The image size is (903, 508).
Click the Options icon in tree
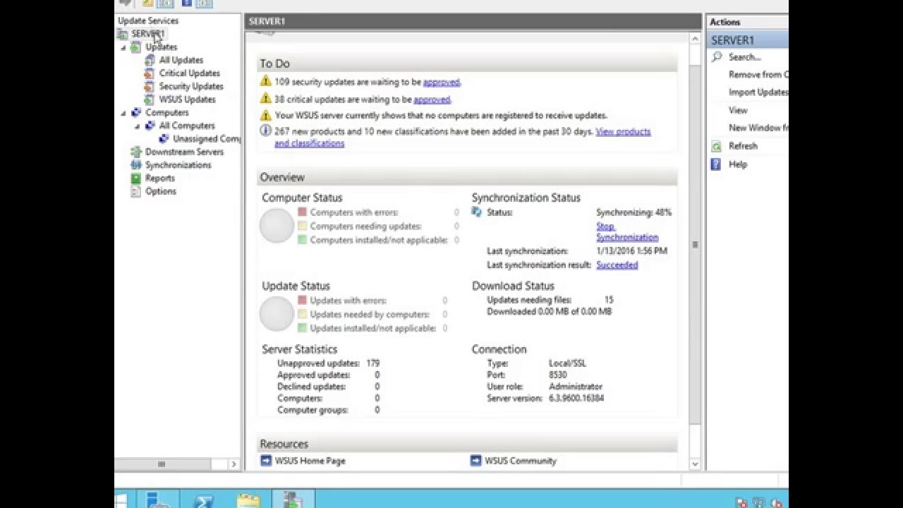click(x=135, y=191)
